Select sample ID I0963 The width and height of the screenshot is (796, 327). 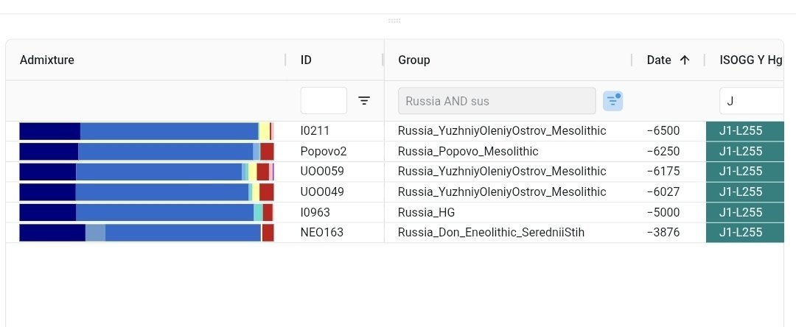315,212
